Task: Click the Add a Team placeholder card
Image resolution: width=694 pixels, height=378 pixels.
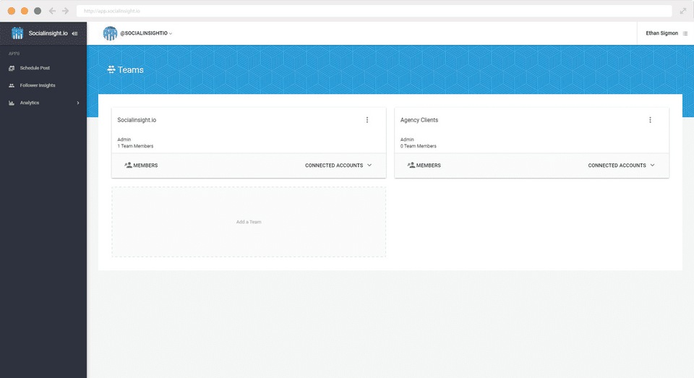Action: (249, 222)
